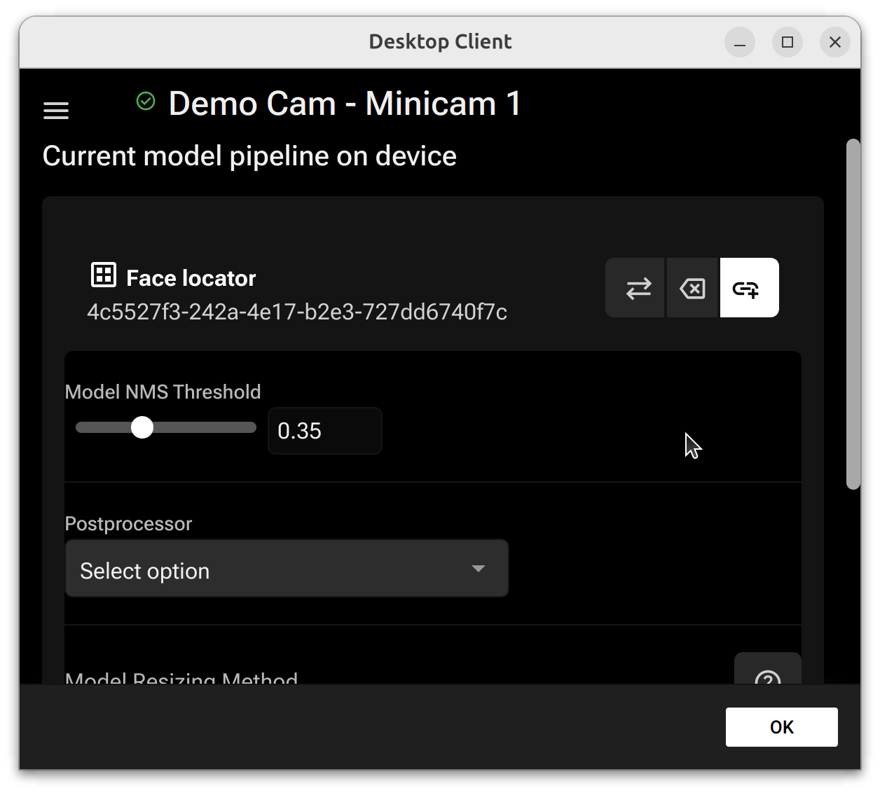Click the Face locator model grid icon
Image resolution: width=880 pixels, height=793 pixels.
(104, 275)
